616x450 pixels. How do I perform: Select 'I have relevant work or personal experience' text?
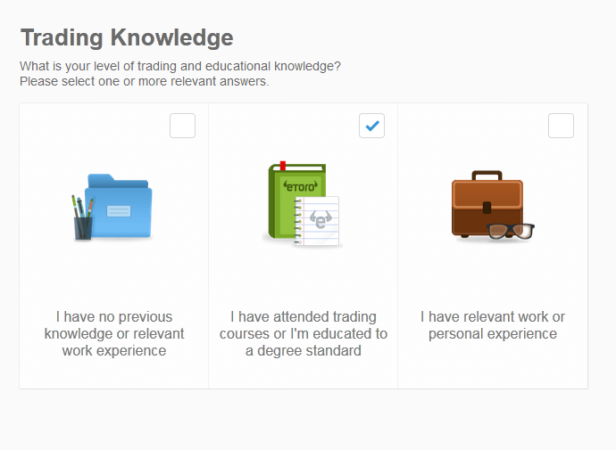pos(493,325)
